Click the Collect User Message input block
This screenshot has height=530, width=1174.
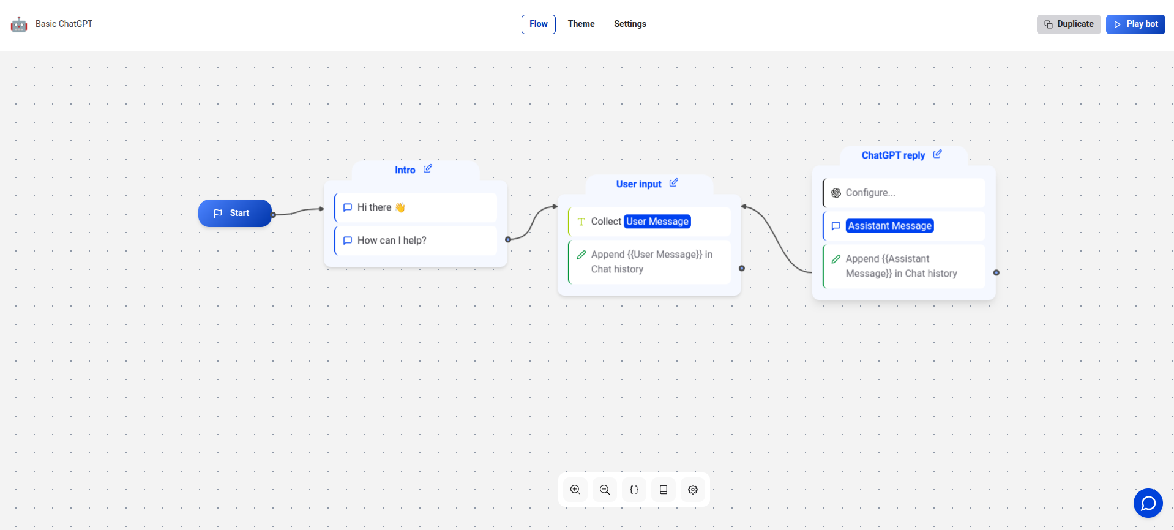click(649, 222)
